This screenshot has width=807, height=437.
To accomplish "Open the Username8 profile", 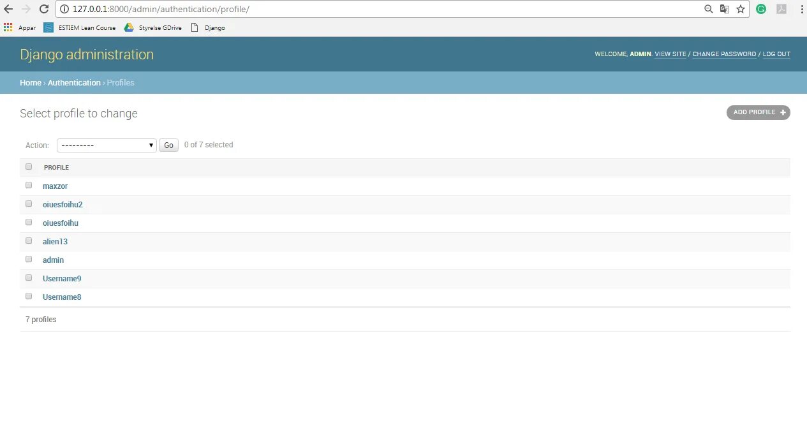I will pos(62,297).
